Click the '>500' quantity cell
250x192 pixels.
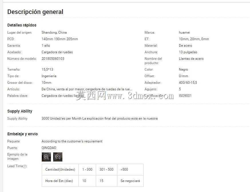pyautogui.click(x=130, y=169)
